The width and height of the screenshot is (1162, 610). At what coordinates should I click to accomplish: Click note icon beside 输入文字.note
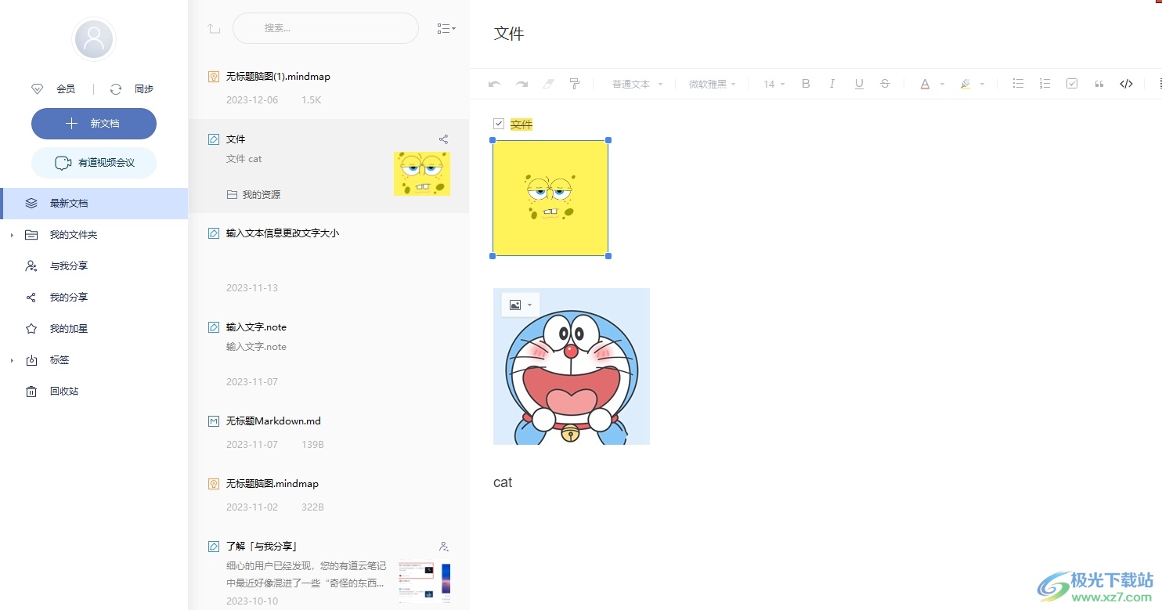coord(214,327)
